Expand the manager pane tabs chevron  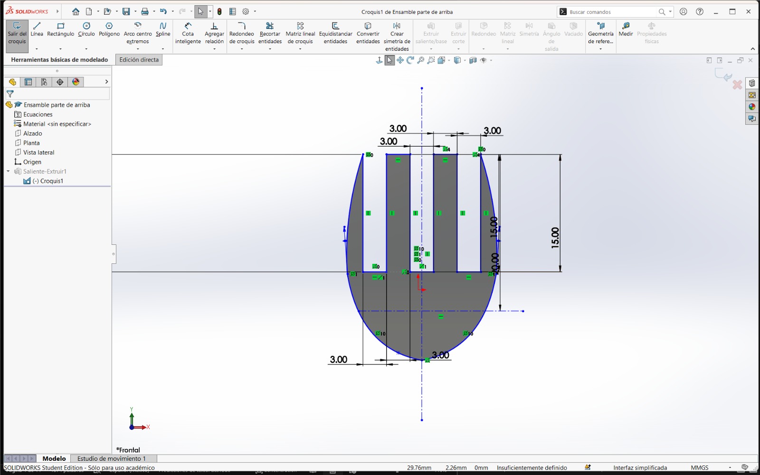coord(106,82)
